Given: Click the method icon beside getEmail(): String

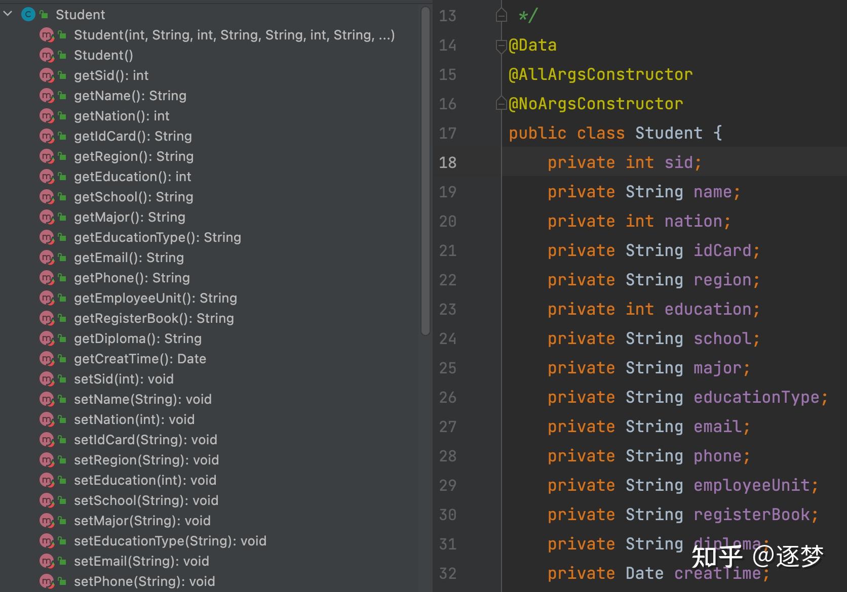Looking at the screenshot, I should (47, 258).
